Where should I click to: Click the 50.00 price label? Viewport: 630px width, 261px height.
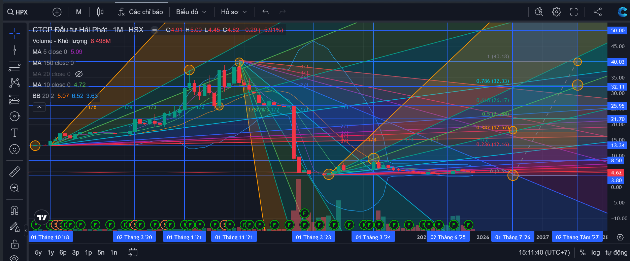tap(618, 31)
